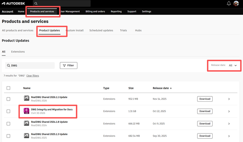Switch to All products and services tab
The image size is (243, 142).
point(17,30)
